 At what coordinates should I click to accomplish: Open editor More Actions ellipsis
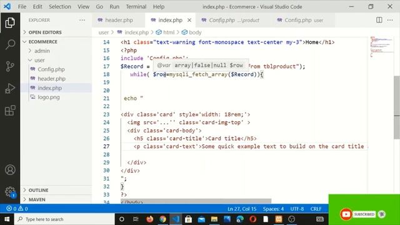pyautogui.click(x=390, y=20)
